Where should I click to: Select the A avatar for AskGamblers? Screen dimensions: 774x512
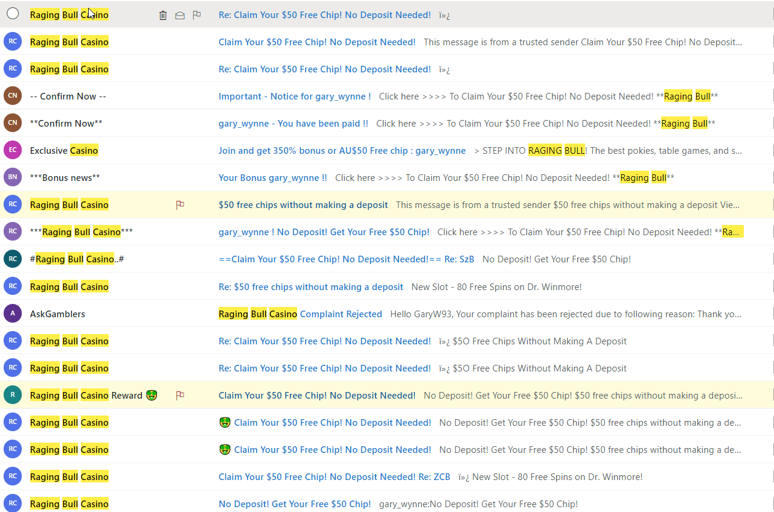[13, 314]
